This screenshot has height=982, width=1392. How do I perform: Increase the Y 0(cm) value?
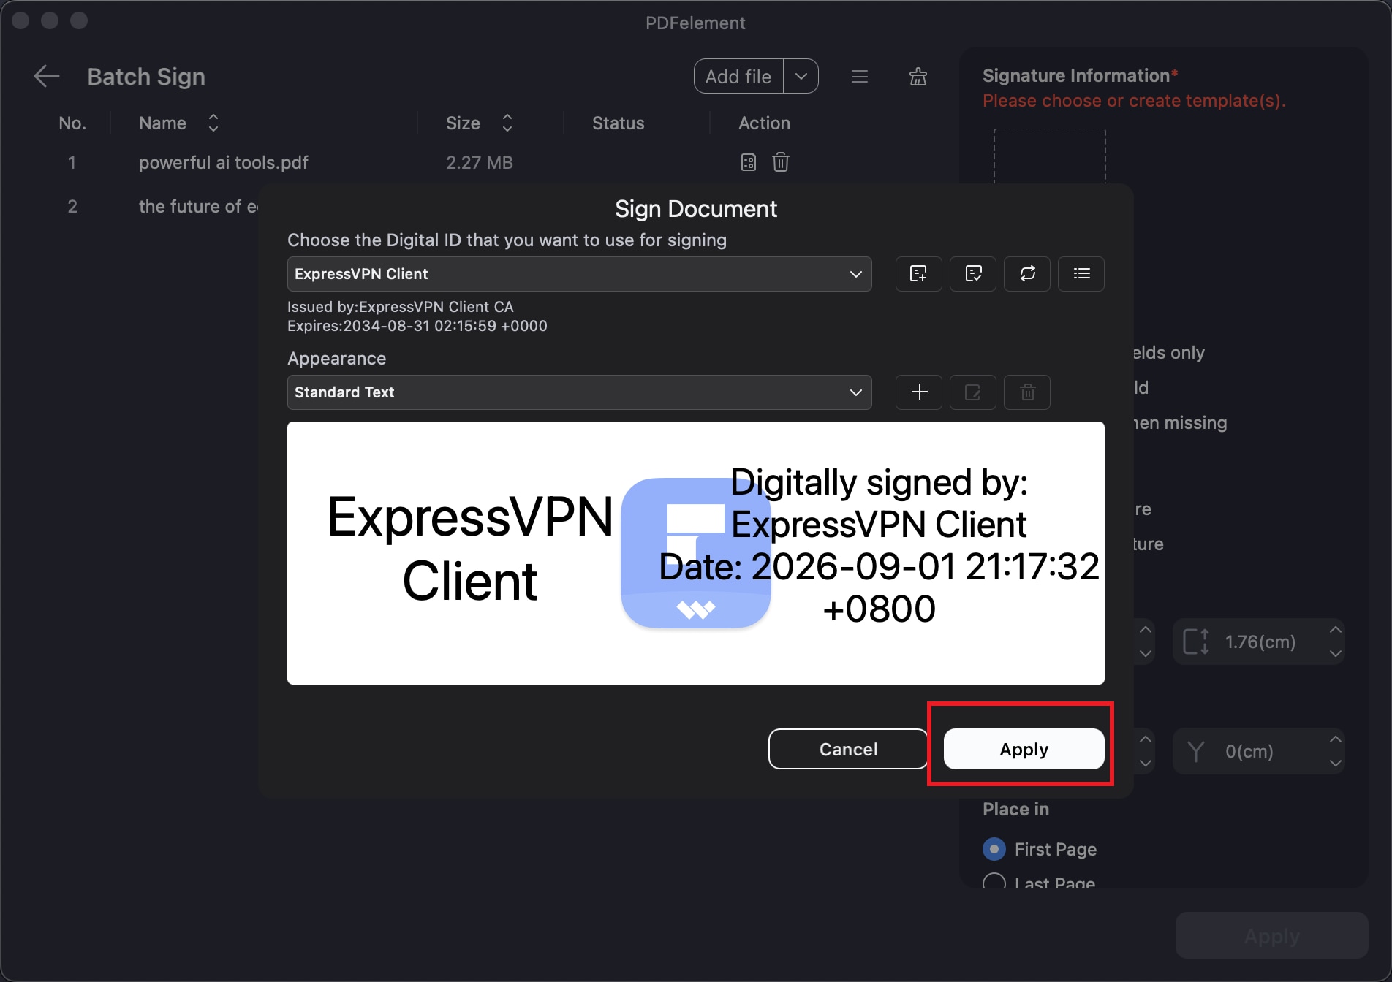(1335, 739)
